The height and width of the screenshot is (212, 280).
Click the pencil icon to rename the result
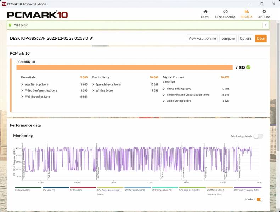pos(91,38)
